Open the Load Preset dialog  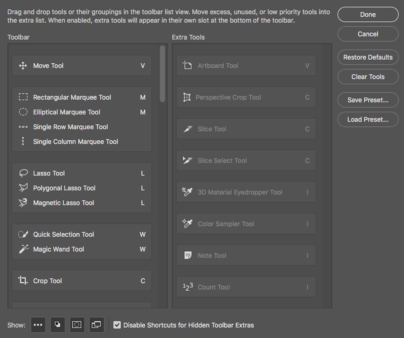pyautogui.click(x=368, y=120)
